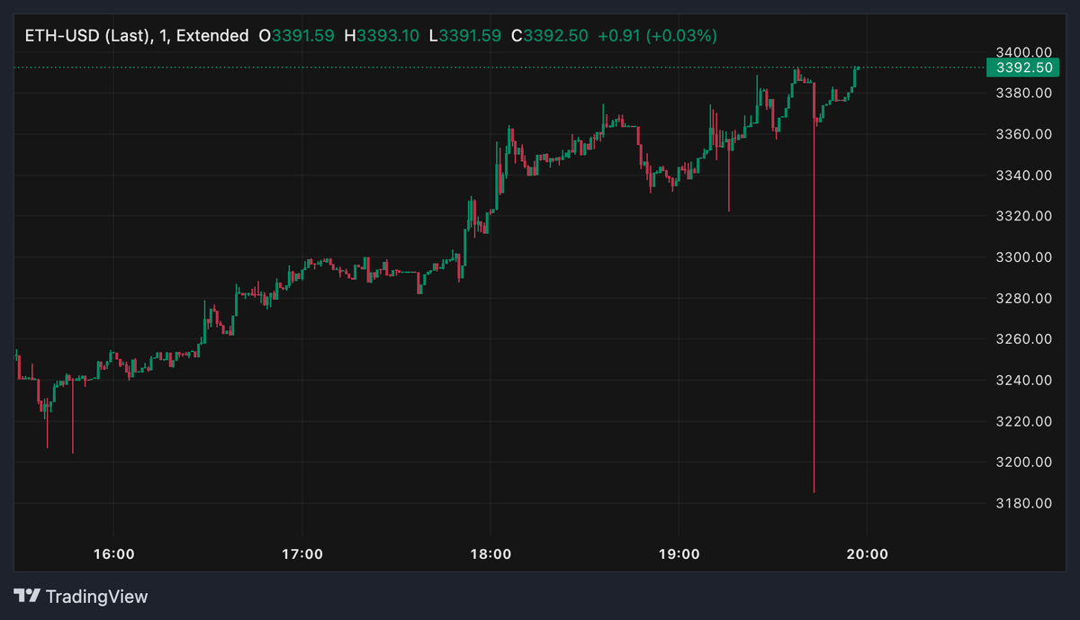
Task: Click the long red wick candle near 19:45
Action: 814,288
